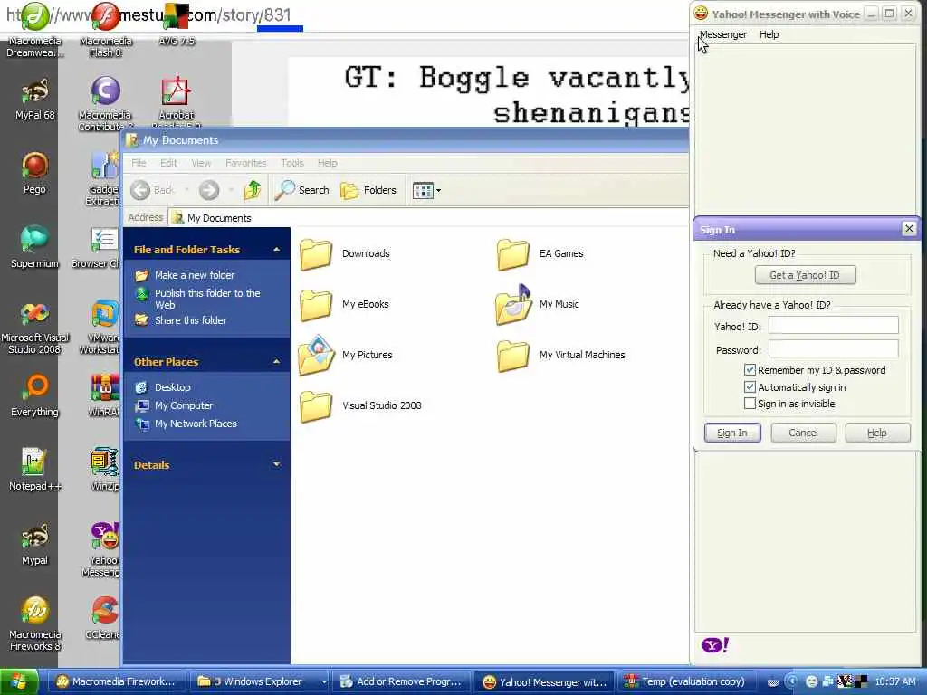The height and width of the screenshot is (695, 927).
Task: Collapse the File and Folder Tasks section
Action: click(276, 250)
